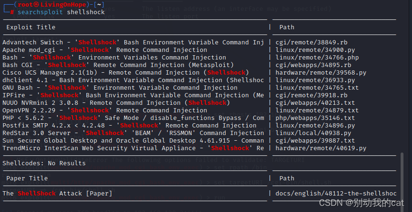Click path linux/remote/34765.txt
Image resolution: width=412 pixels, height=212 pixels.
[317, 88]
